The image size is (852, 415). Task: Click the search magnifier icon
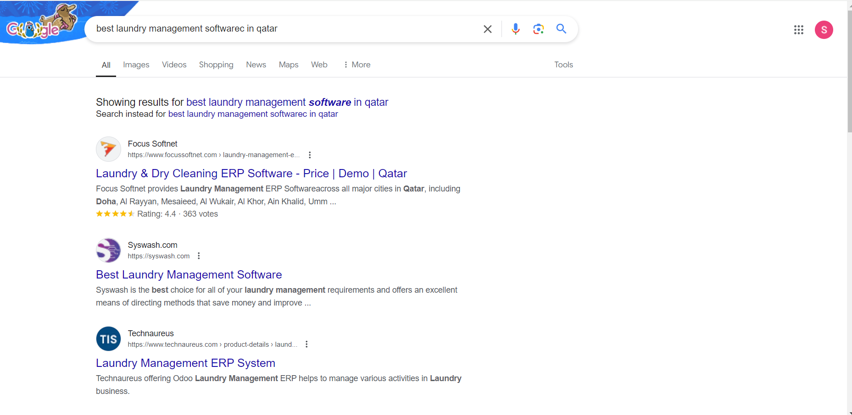pyautogui.click(x=561, y=29)
